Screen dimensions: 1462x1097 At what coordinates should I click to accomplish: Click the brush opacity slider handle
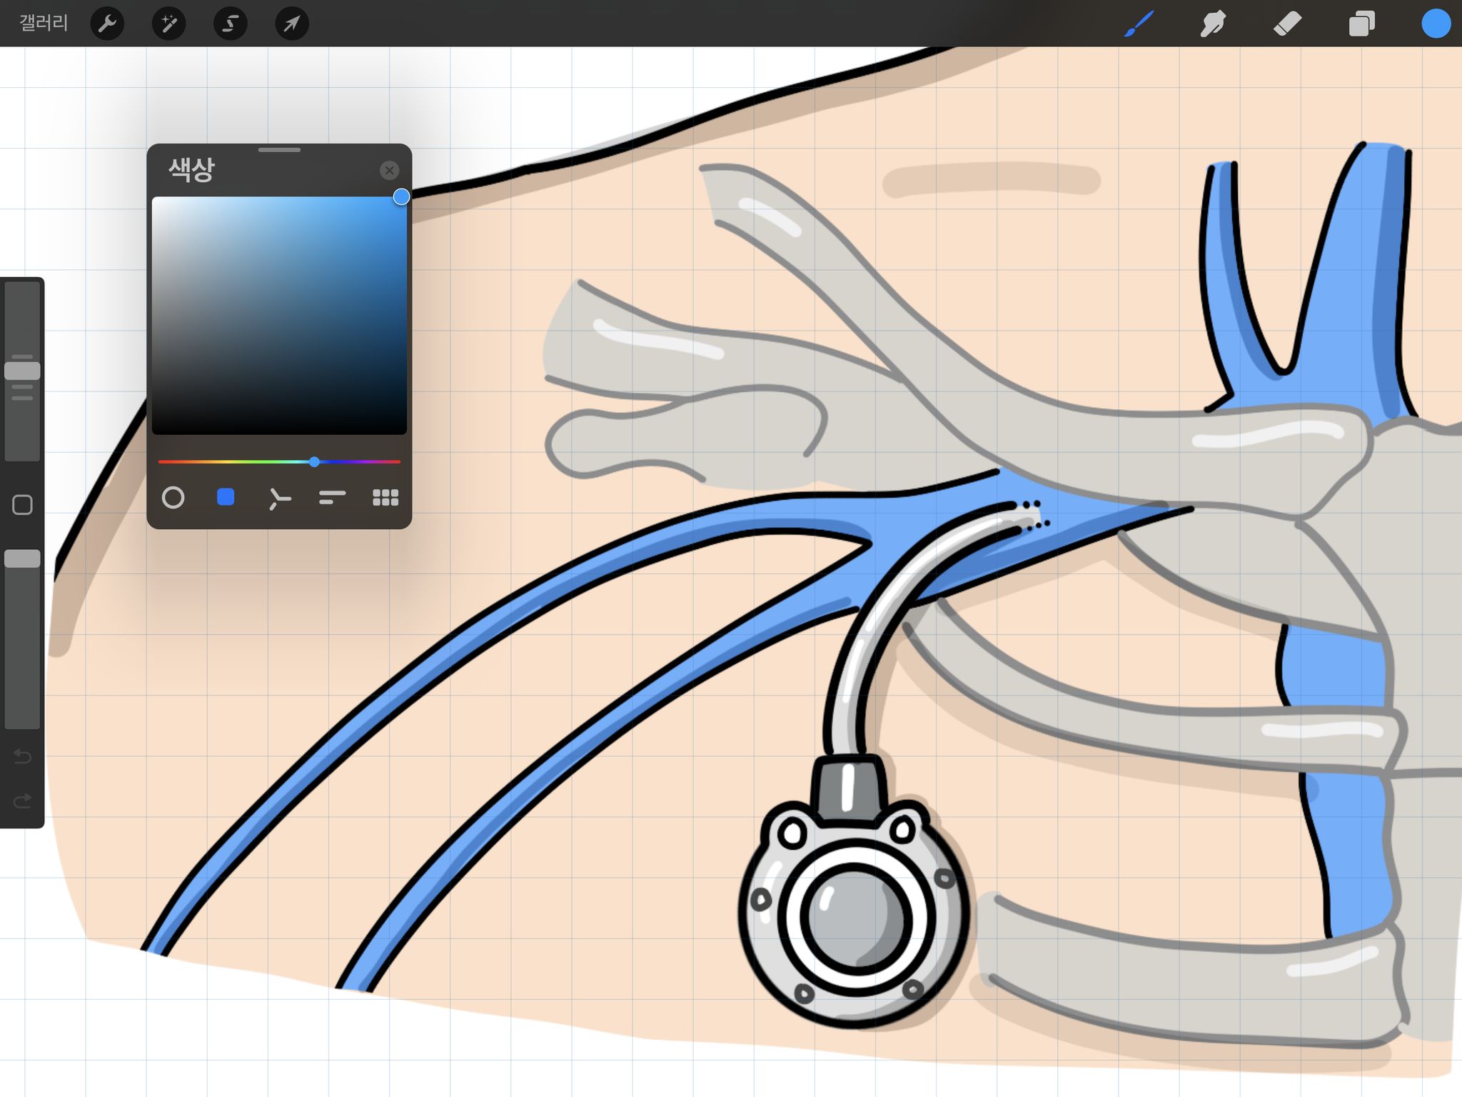22,558
